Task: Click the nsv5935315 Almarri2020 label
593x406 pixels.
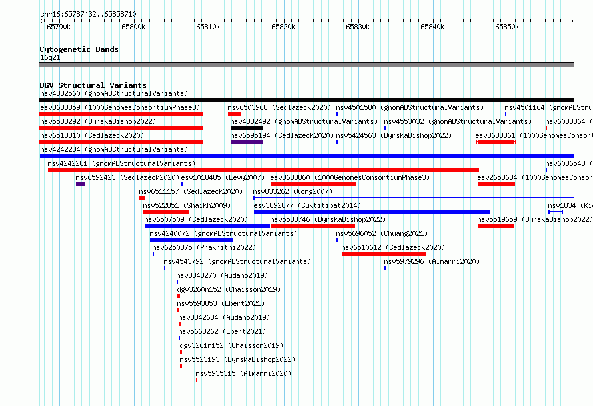Action: [244, 373]
